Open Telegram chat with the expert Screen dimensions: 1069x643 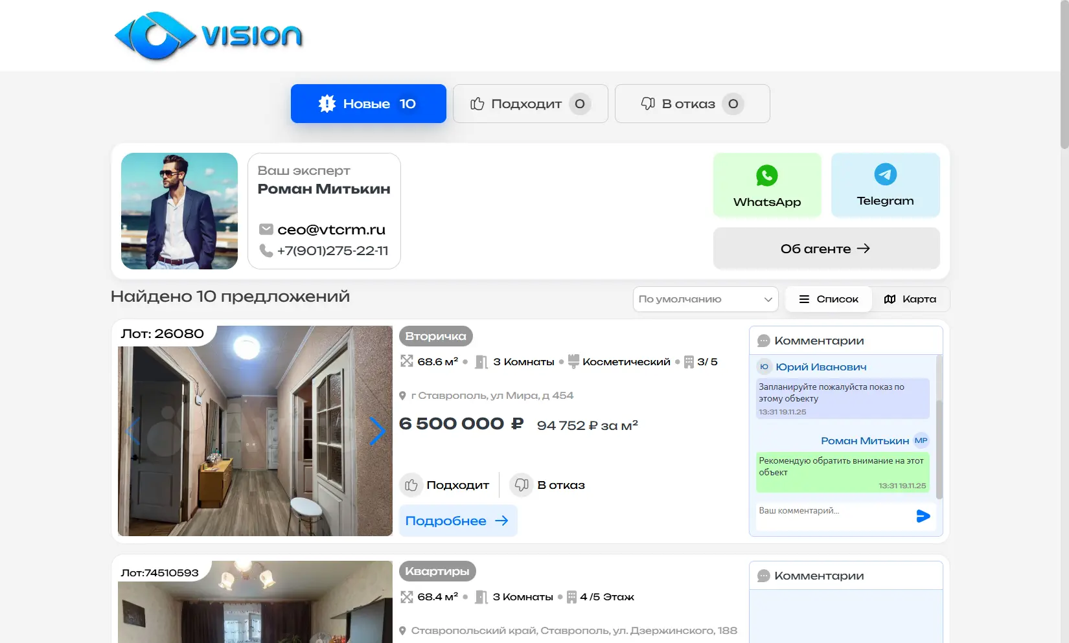tap(885, 185)
